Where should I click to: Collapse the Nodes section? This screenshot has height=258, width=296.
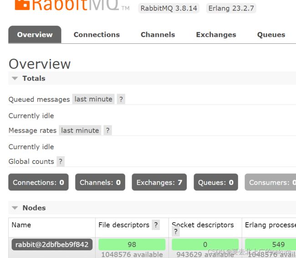point(29,208)
